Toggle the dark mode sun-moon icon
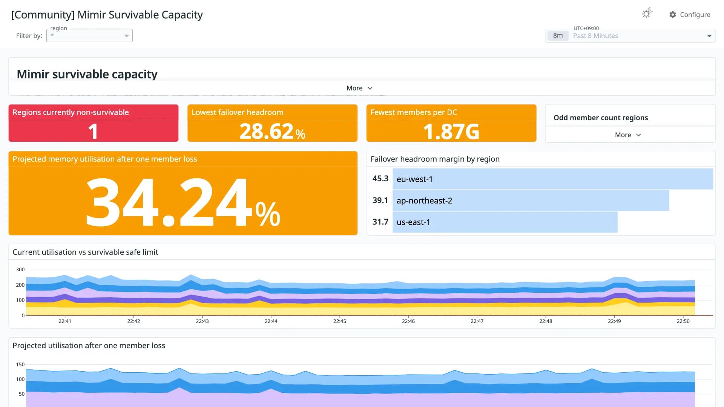 [647, 14]
